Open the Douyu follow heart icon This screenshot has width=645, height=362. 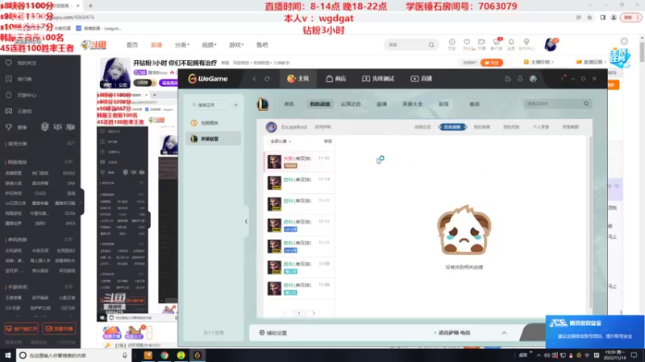pyautogui.click(x=467, y=44)
